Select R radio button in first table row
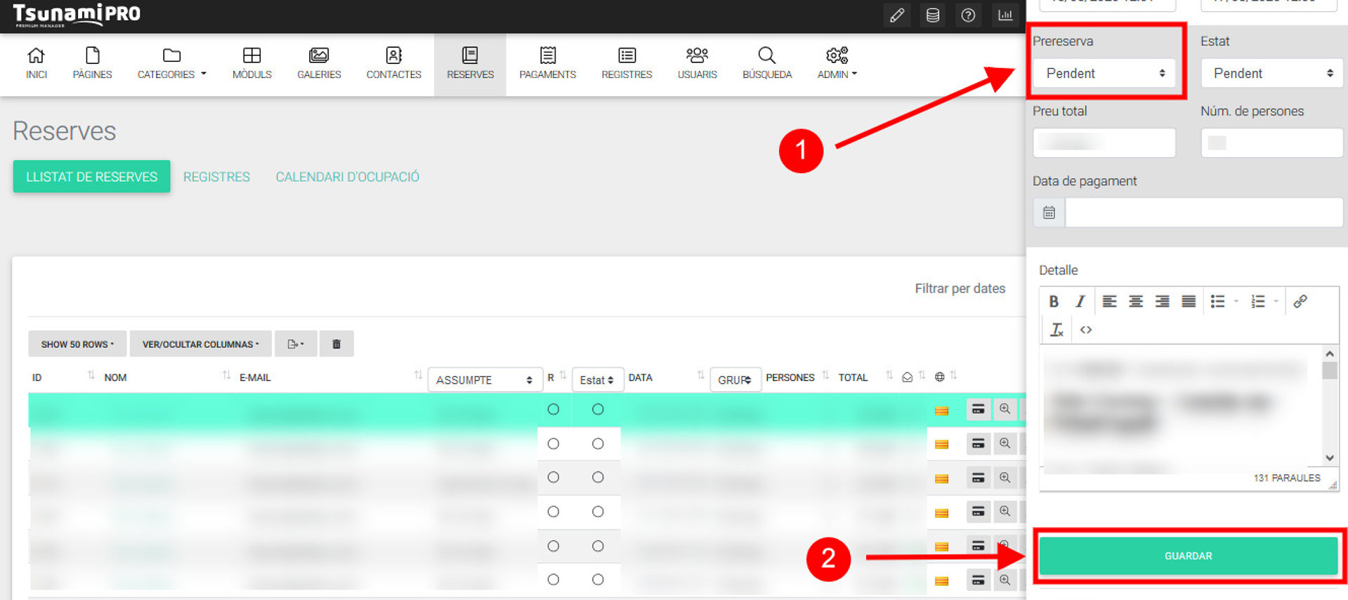This screenshot has width=1348, height=600. (x=554, y=409)
